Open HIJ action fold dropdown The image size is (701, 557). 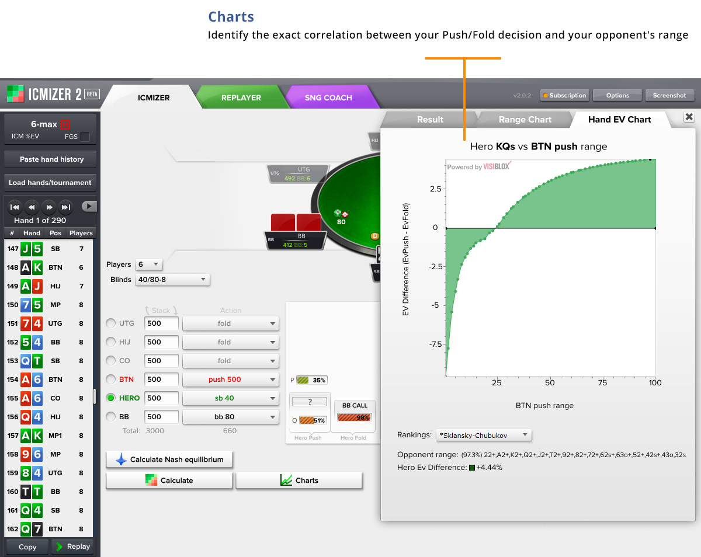tap(231, 342)
